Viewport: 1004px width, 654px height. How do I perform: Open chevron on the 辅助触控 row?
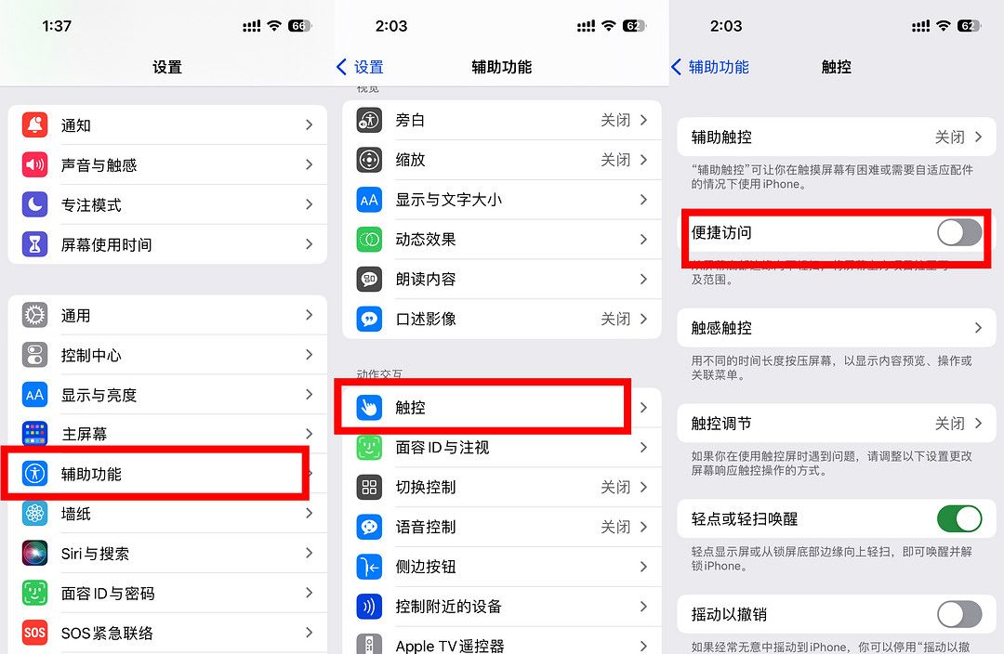pyautogui.click(x=978, y=137)
